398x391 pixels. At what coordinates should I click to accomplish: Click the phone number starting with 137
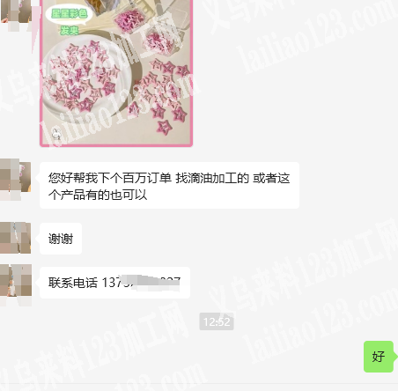point(141,283)
